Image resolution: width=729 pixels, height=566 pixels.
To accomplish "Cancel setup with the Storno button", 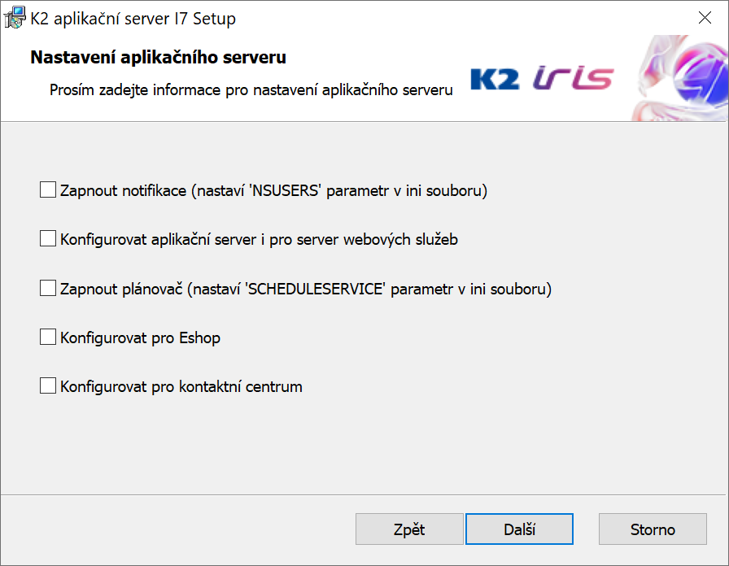I will 653,529.
